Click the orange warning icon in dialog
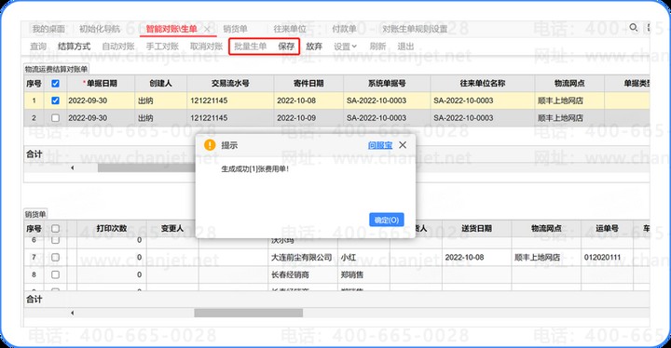Viewport: 671px width, 348px height. (x=210, y=145)
